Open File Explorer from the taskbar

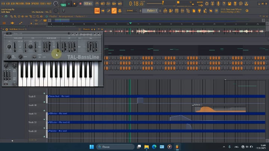coord(146,147)
